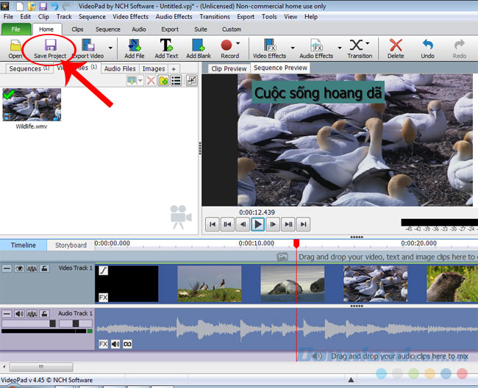Expand the Export Video dropdown arrow

pyautogui.click(x=111, y=48)
